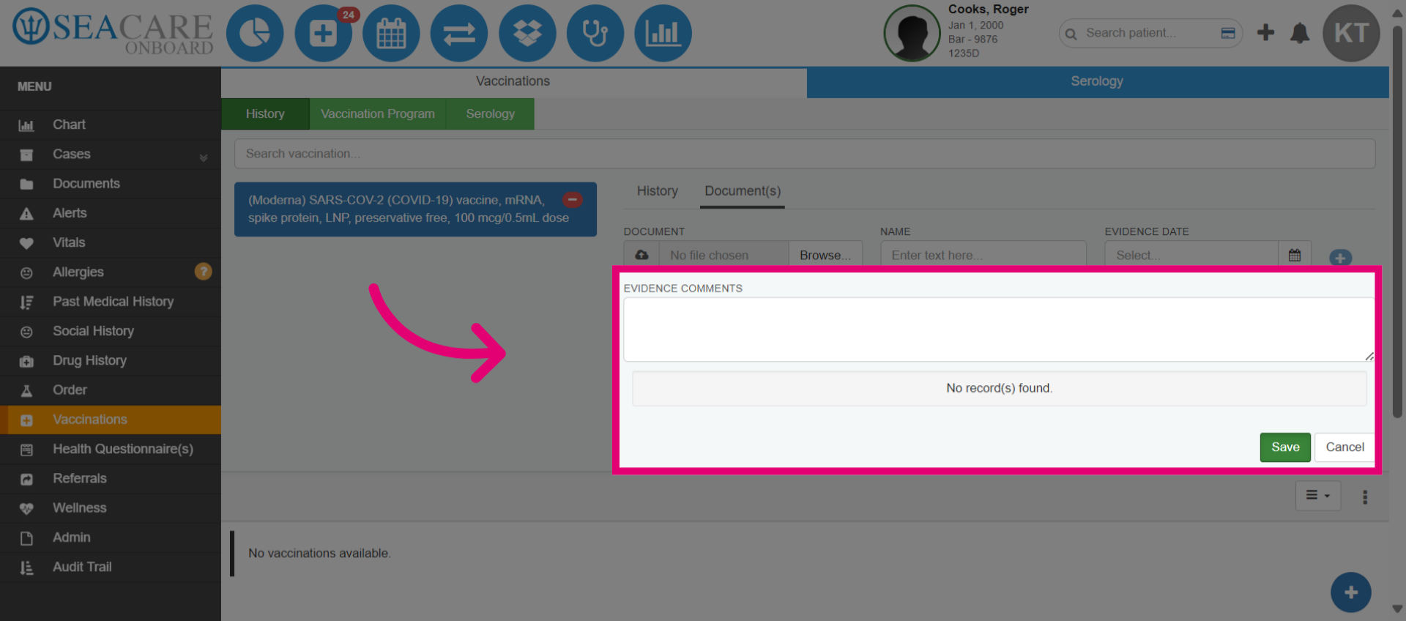The image size is (1406, 621).
Task: Open Drug History in the side menu
Action: [x=111, y=361]
